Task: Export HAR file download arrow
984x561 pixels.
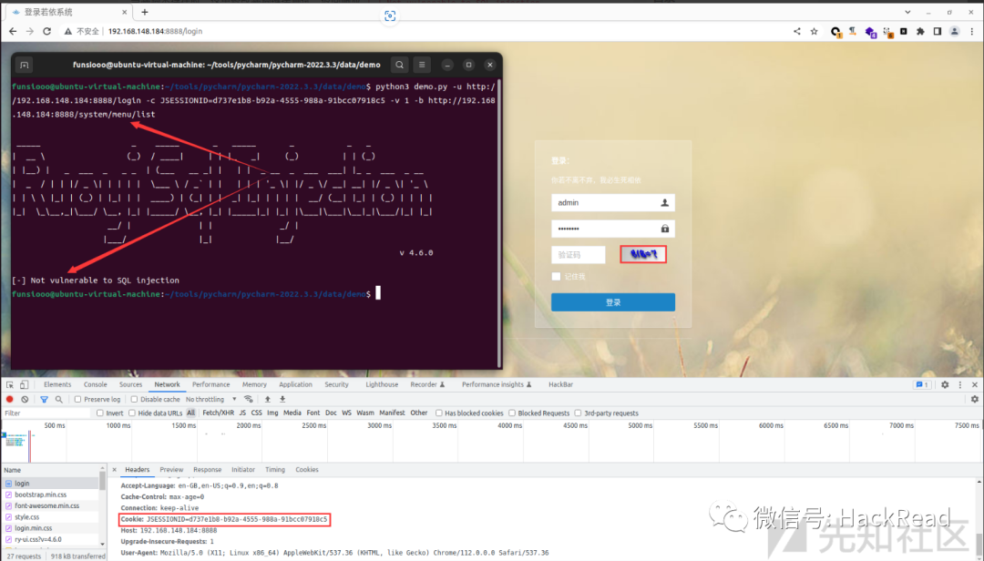Action: pos(282,399)
